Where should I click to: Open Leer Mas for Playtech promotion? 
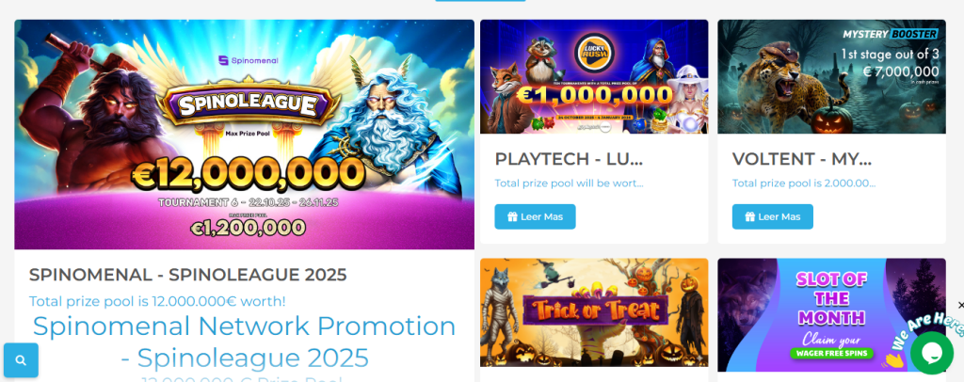coord(535,216)
